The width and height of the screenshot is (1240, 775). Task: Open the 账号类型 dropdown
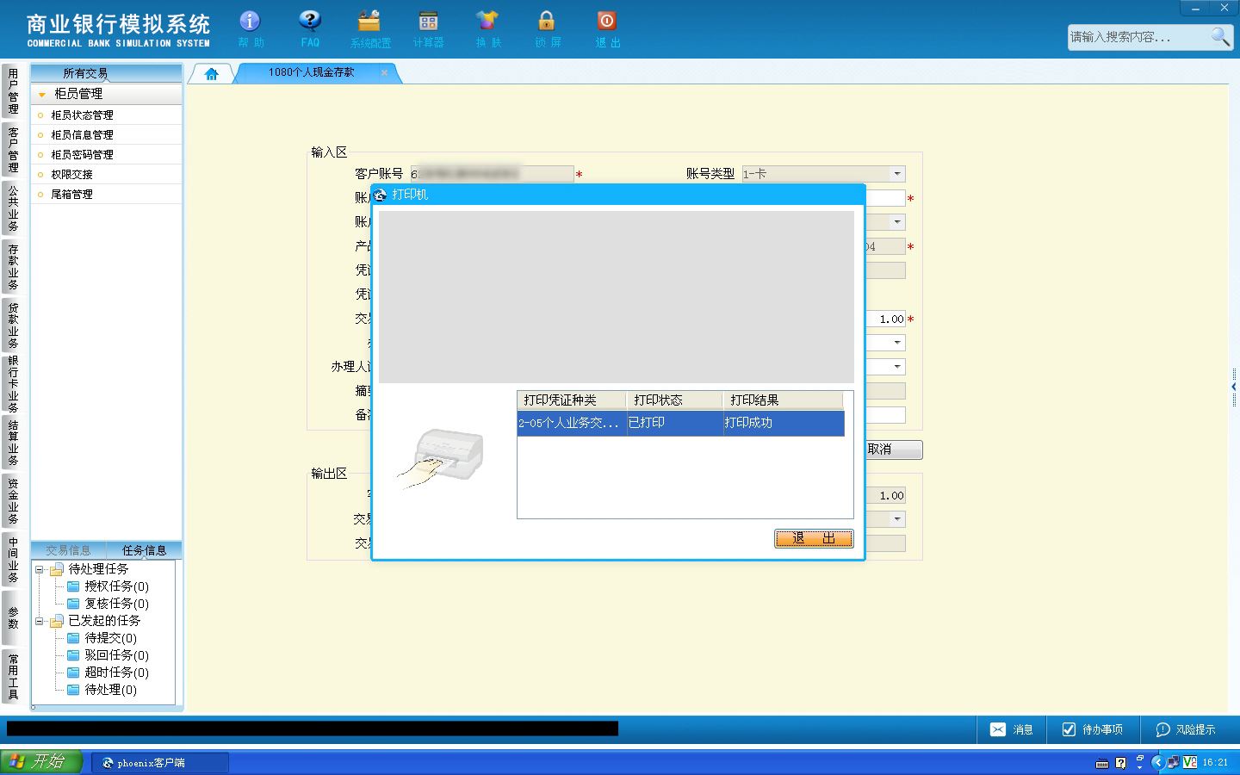click(897, 174)
